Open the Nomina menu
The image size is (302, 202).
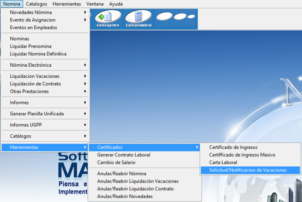12,4
